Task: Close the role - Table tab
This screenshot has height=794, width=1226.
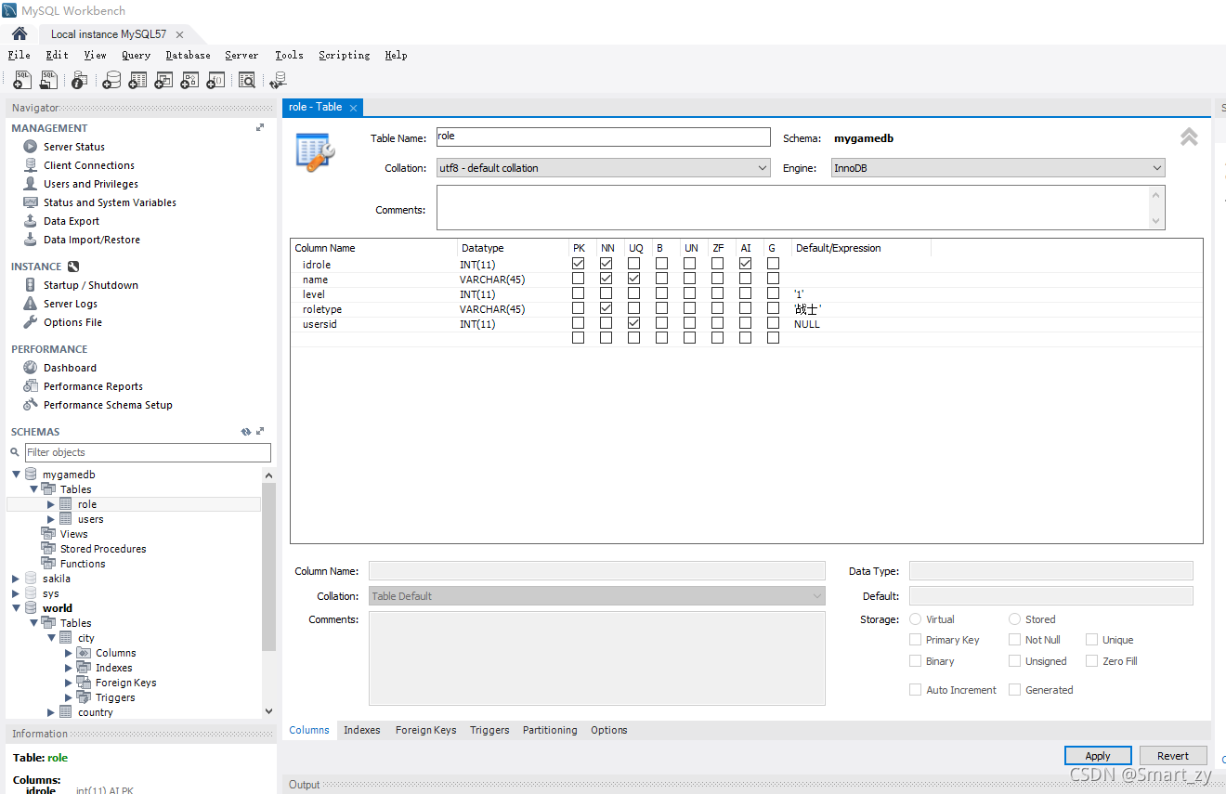Action: coord(353,108)
